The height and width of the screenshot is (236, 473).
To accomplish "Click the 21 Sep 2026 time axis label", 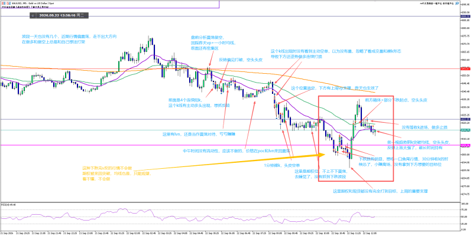I will 7,233.
